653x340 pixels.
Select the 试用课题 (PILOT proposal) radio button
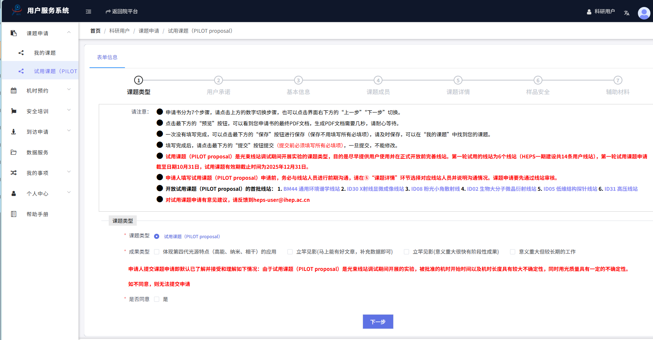pos(157,236)
